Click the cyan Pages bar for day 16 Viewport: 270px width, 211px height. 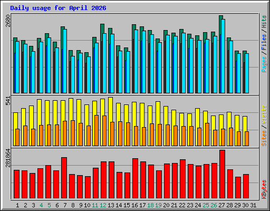(136, 61)
